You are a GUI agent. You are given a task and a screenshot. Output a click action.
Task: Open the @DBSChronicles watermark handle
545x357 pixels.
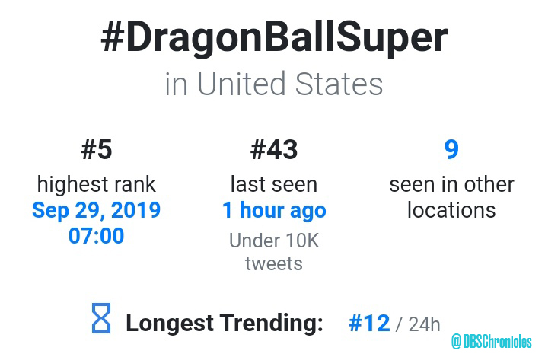492,342
